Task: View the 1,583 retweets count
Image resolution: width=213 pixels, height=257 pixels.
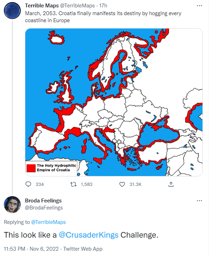Action: 86,184
